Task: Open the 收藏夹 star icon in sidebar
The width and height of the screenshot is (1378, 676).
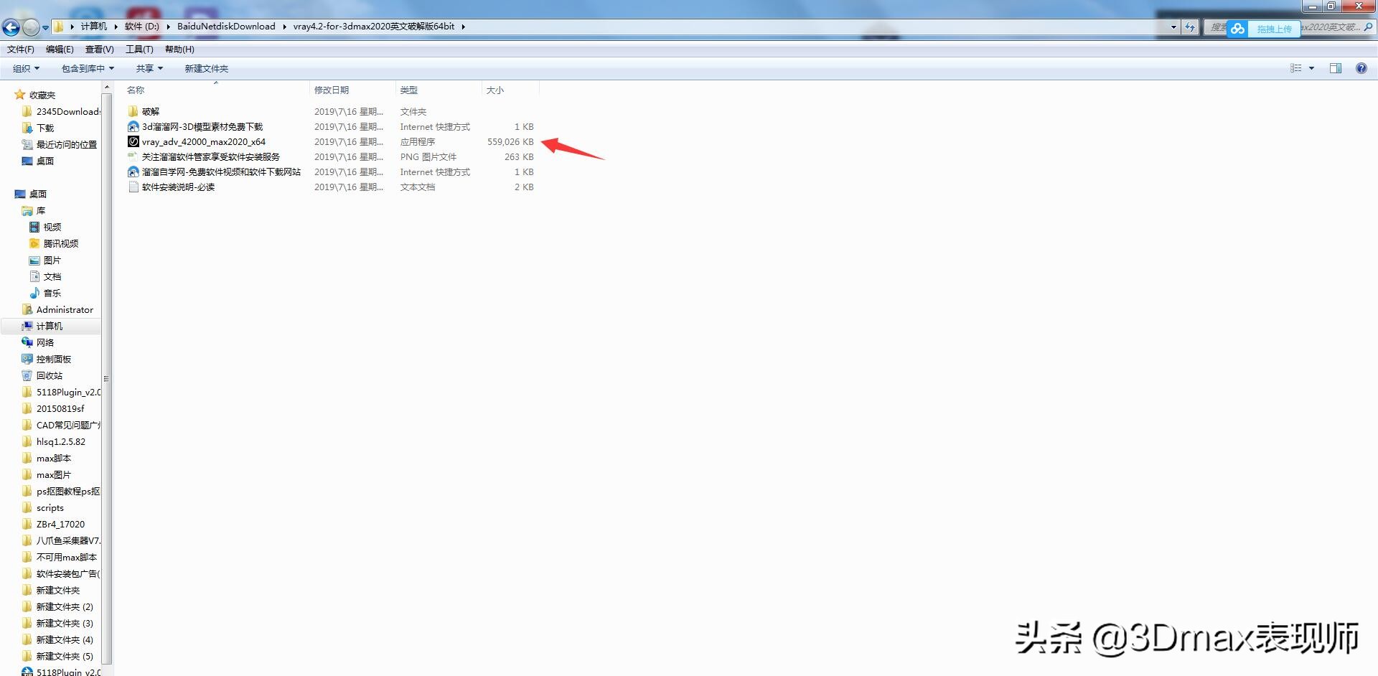Action: click(20, 95)
